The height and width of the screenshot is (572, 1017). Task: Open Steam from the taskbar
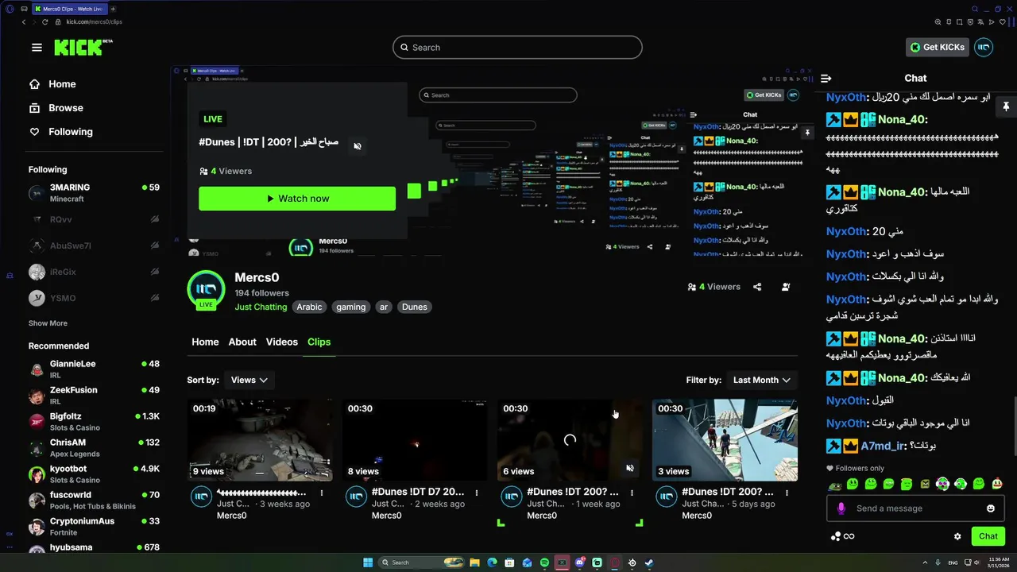coord(649,562)
